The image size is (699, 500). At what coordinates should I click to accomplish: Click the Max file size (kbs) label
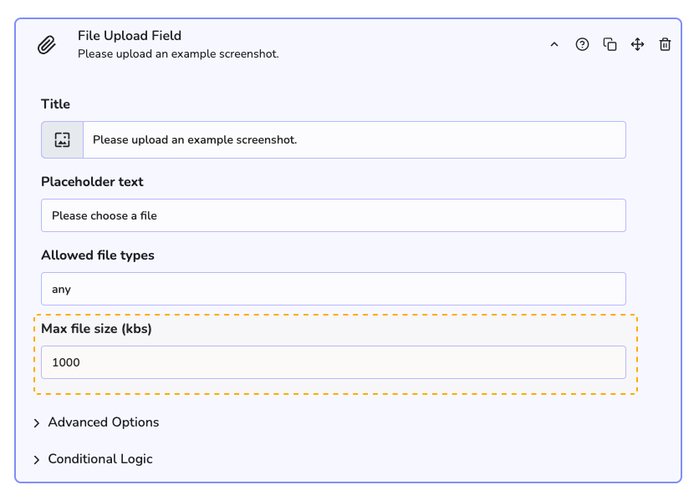pyautogui.click(x=96, y=329)
